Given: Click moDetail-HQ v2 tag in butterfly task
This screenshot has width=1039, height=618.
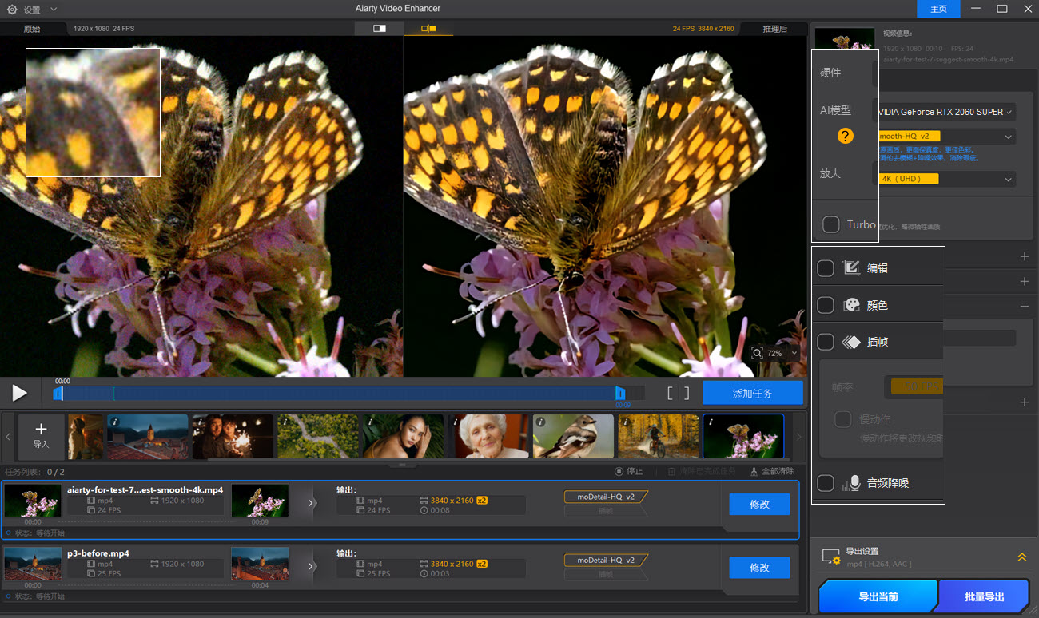Looking at the screenshot, I should click(x=606, y=497).
